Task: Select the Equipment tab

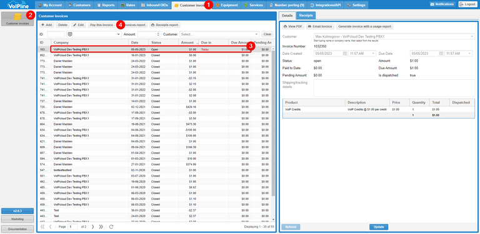Action: point(227,5)
